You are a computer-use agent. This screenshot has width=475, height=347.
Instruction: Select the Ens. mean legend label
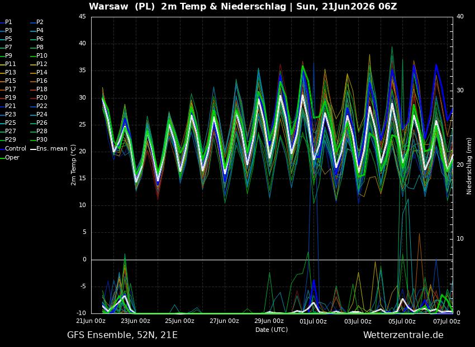click(x=52, y=149)
